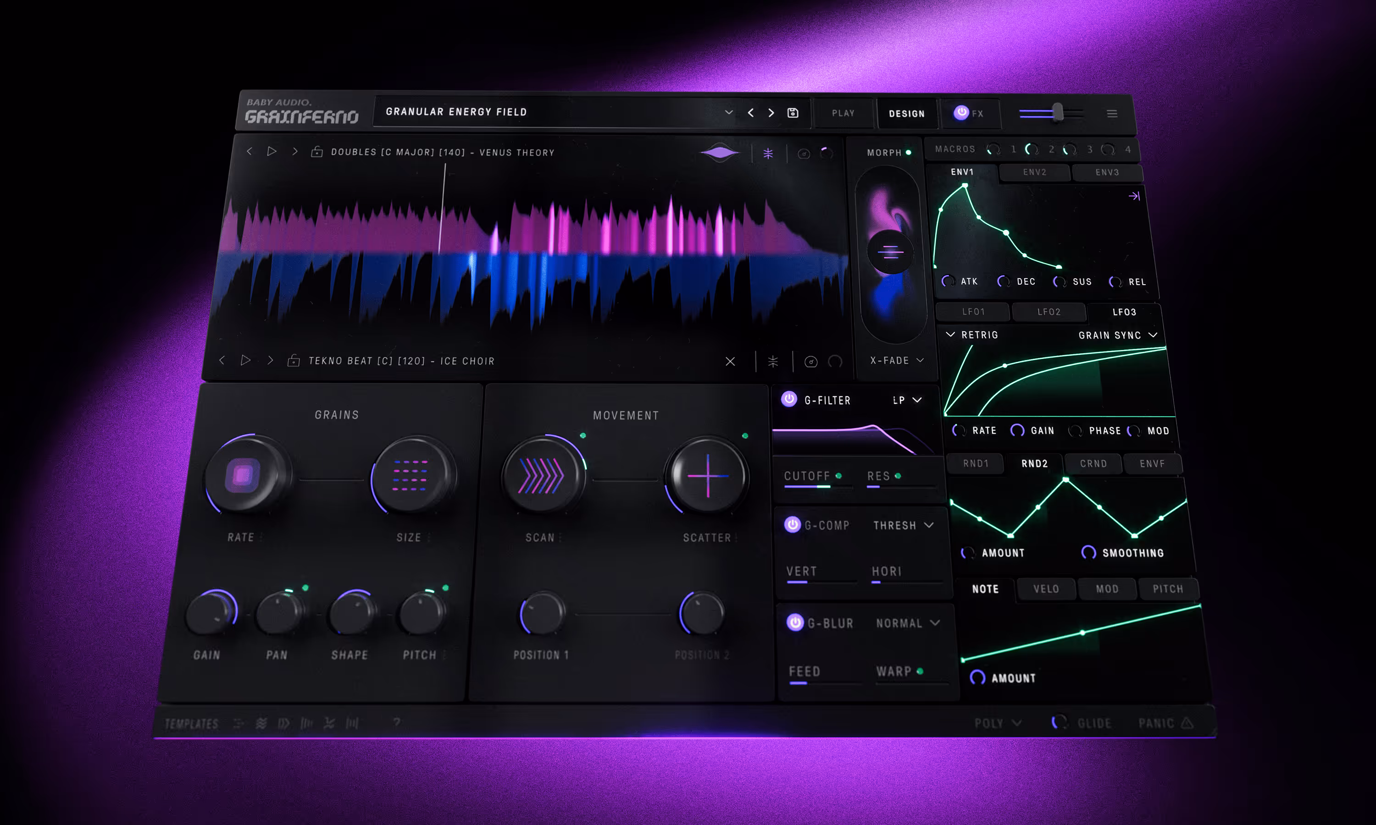The image size is (1376, 825).
Task: Click the lock icon beside Doubles [C Major]
Action: coord(317,151)
